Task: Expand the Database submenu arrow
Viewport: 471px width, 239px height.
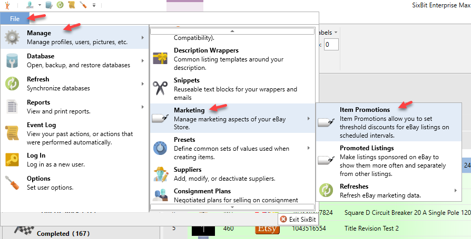Action: click(x=143, y=60)
